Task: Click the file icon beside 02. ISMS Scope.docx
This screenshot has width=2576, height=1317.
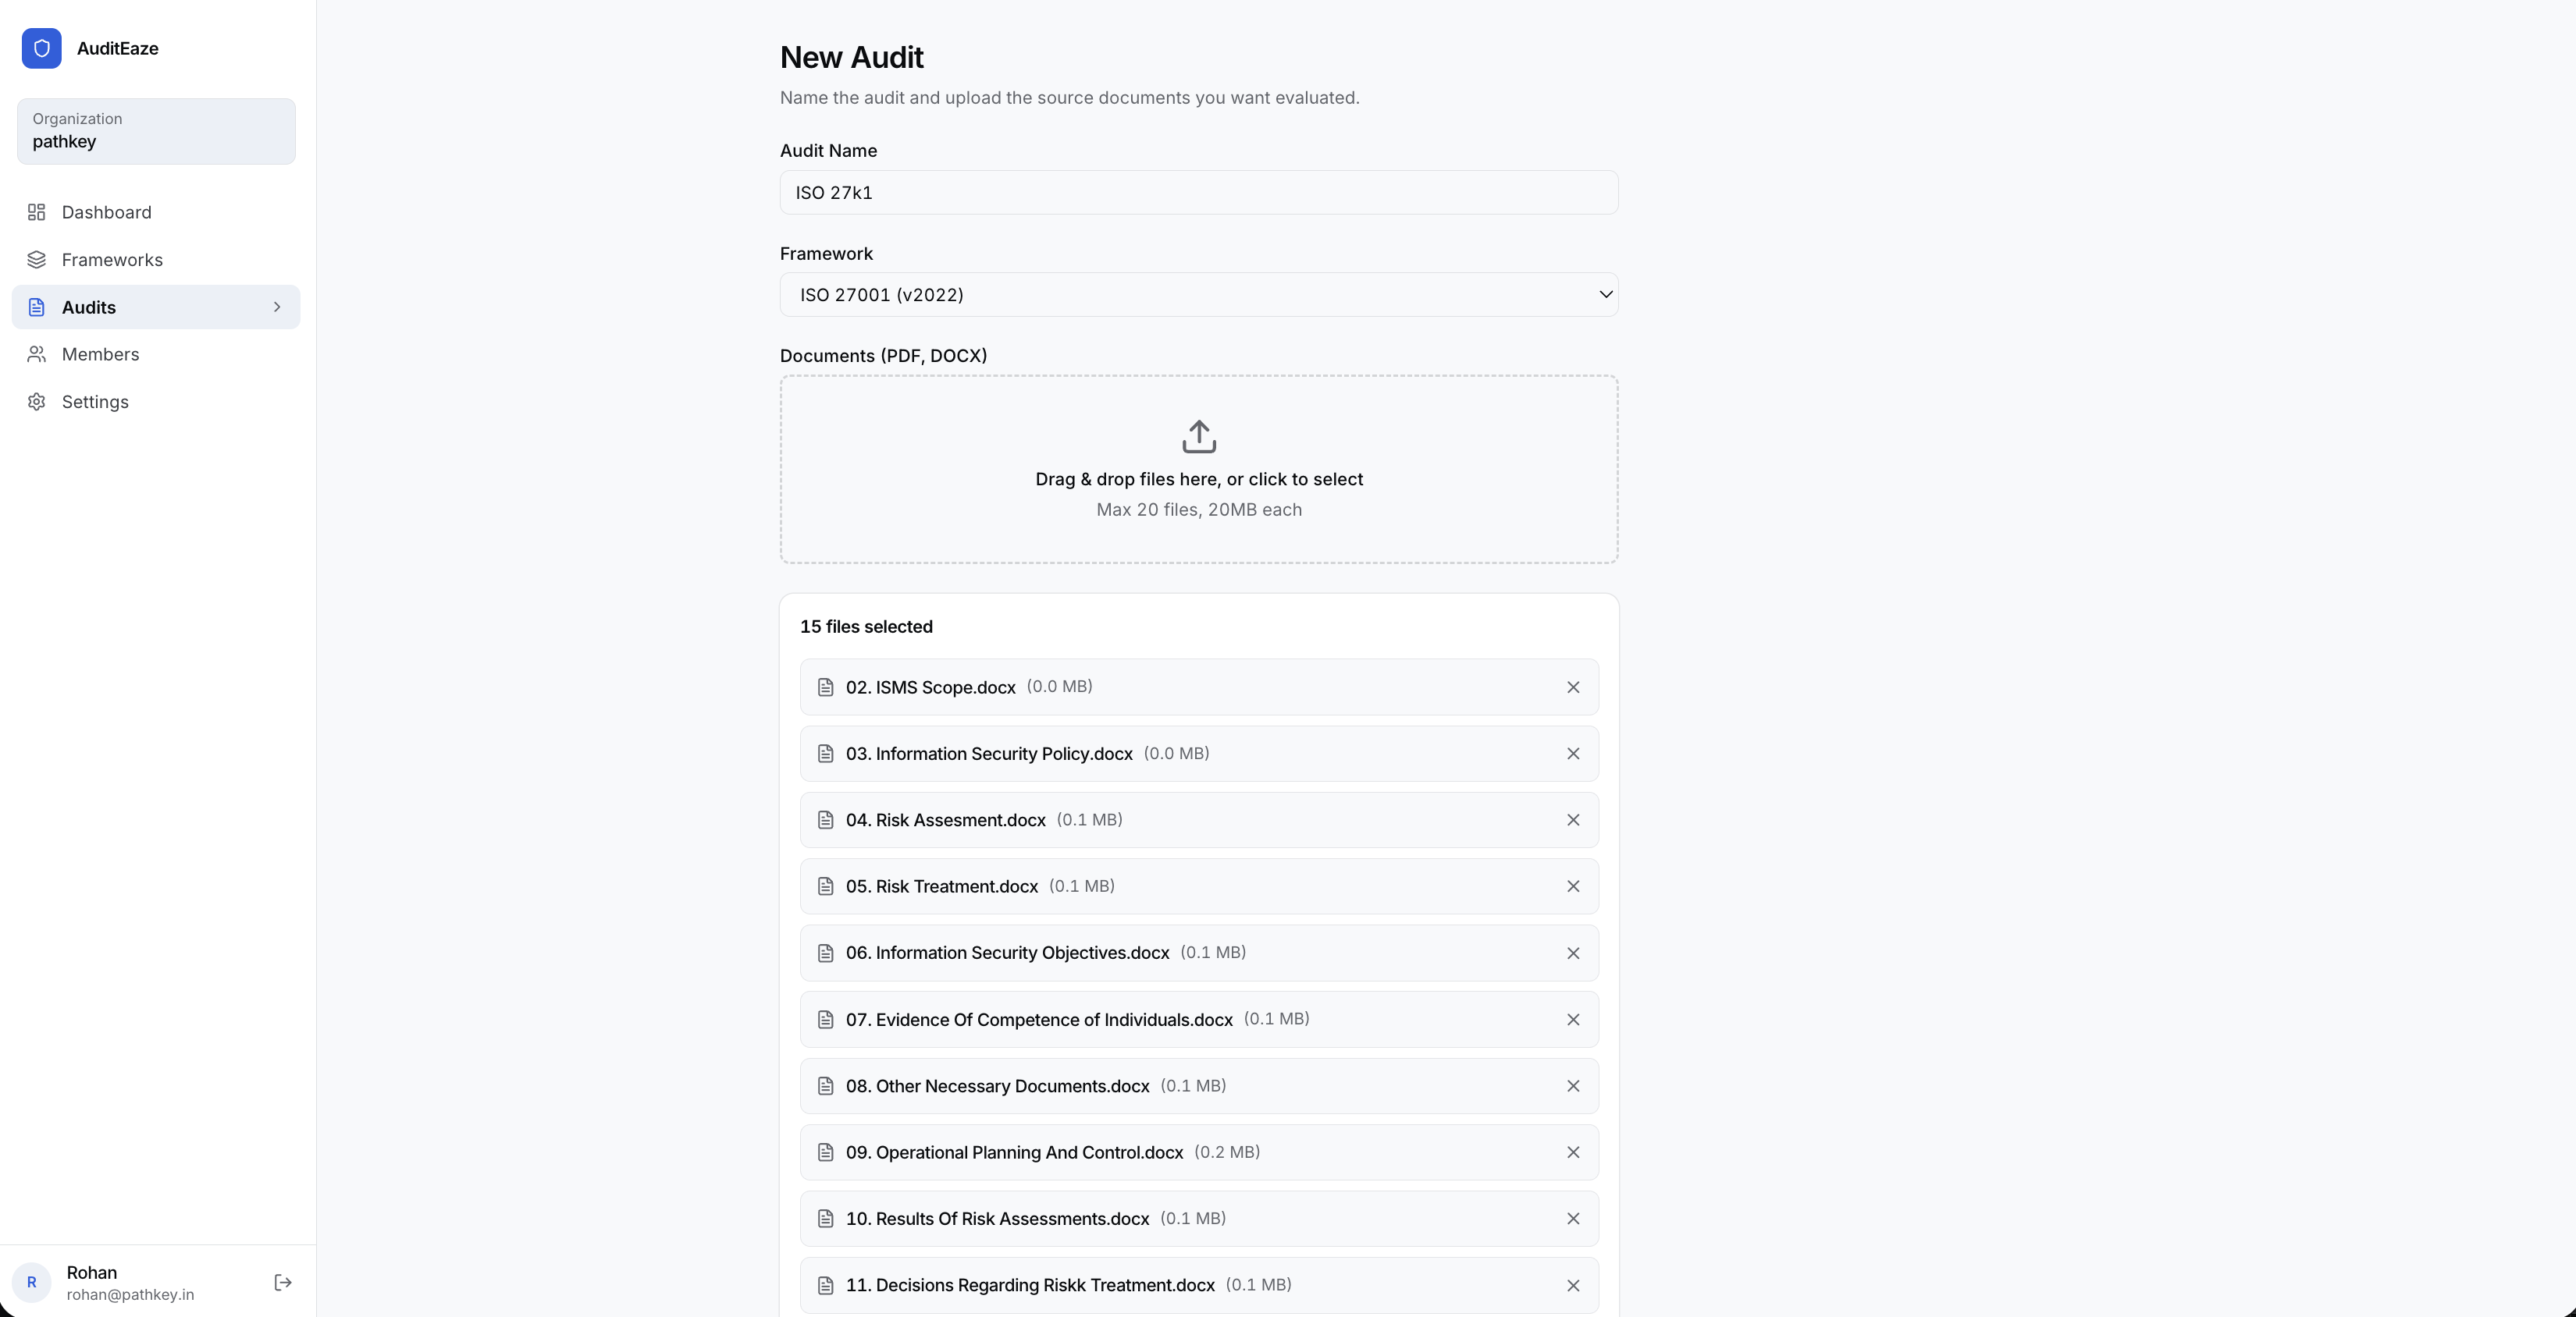Action: point(826,687)
